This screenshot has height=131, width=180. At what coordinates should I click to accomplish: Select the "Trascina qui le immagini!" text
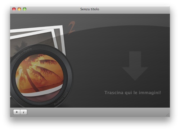(132, 93)
